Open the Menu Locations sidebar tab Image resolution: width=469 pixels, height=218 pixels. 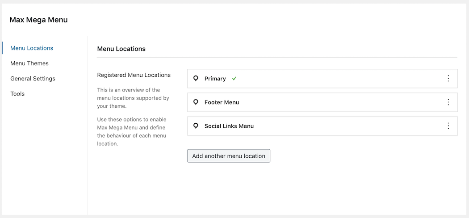coord(32,48)
